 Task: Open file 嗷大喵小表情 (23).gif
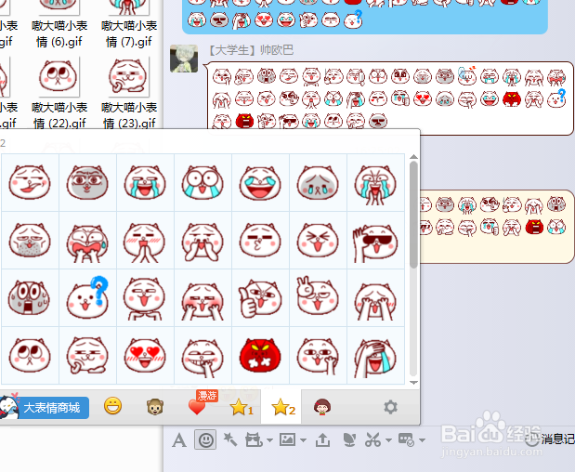coord(129,94)
